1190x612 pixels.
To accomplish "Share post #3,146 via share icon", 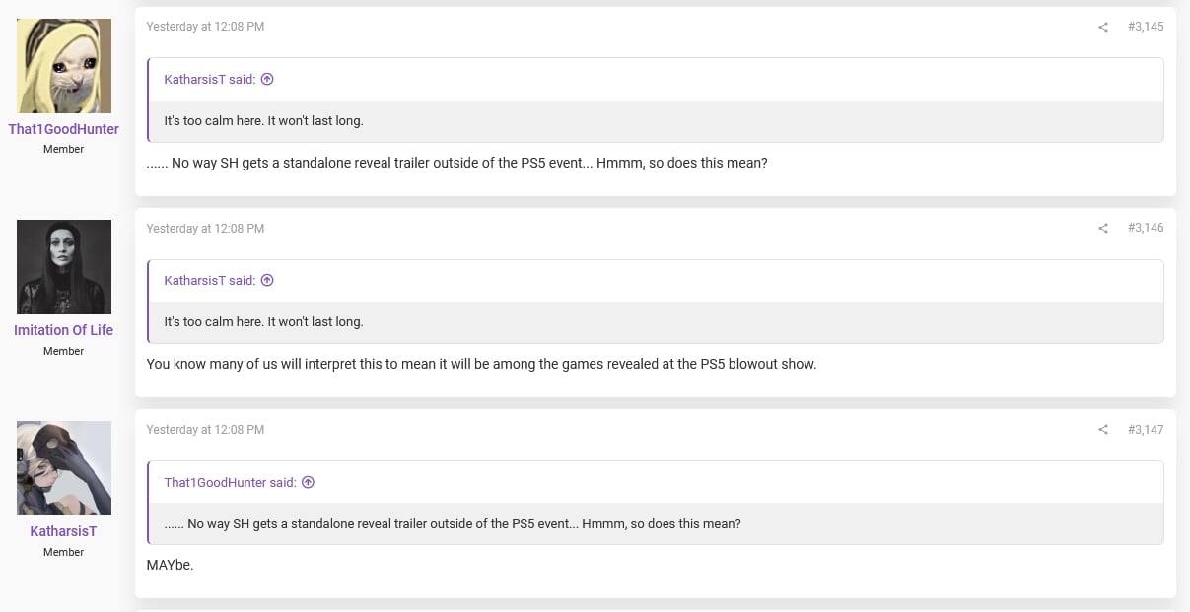I will coord(1103,228).
